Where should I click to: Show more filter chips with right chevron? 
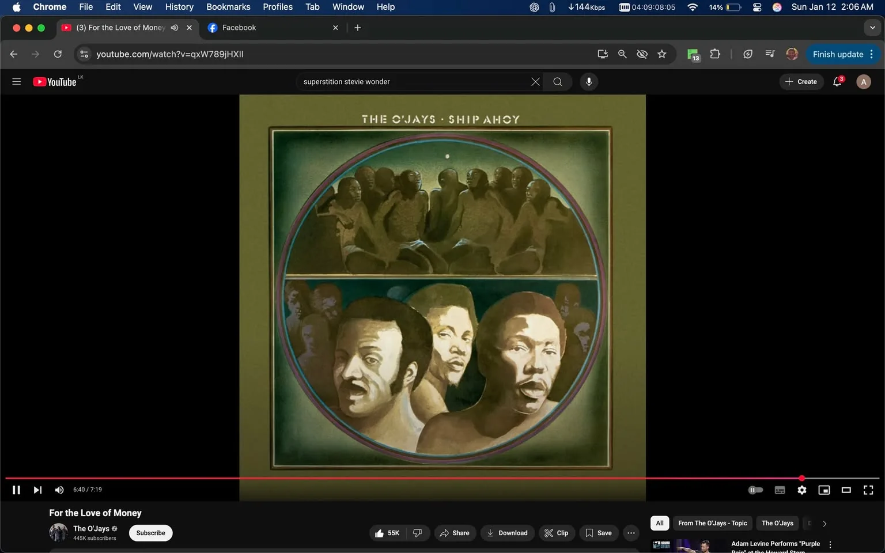(824, 523)
